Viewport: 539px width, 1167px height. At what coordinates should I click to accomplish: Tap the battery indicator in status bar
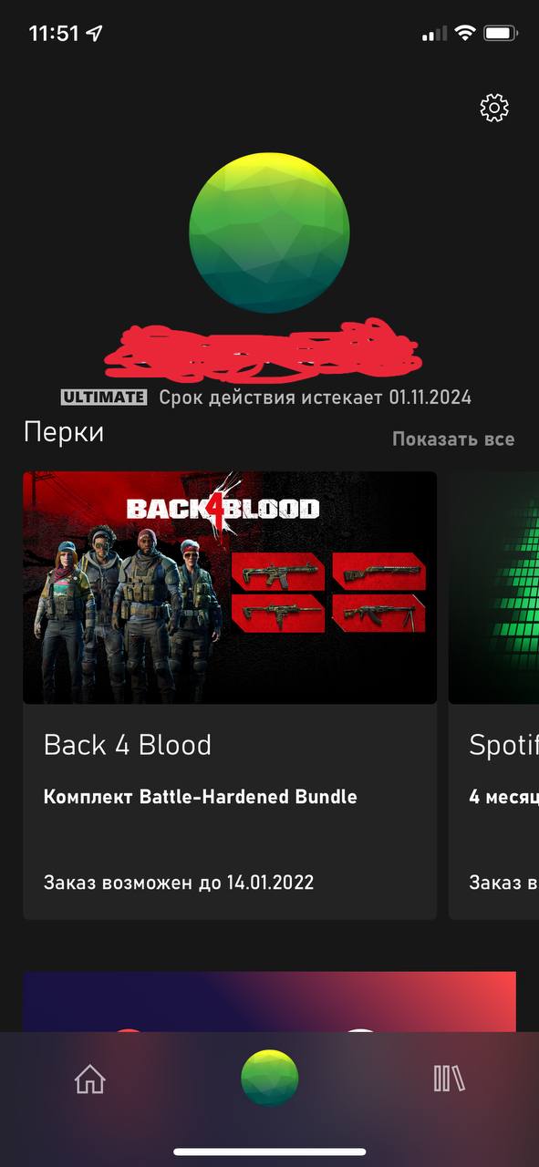coord(502,34)
